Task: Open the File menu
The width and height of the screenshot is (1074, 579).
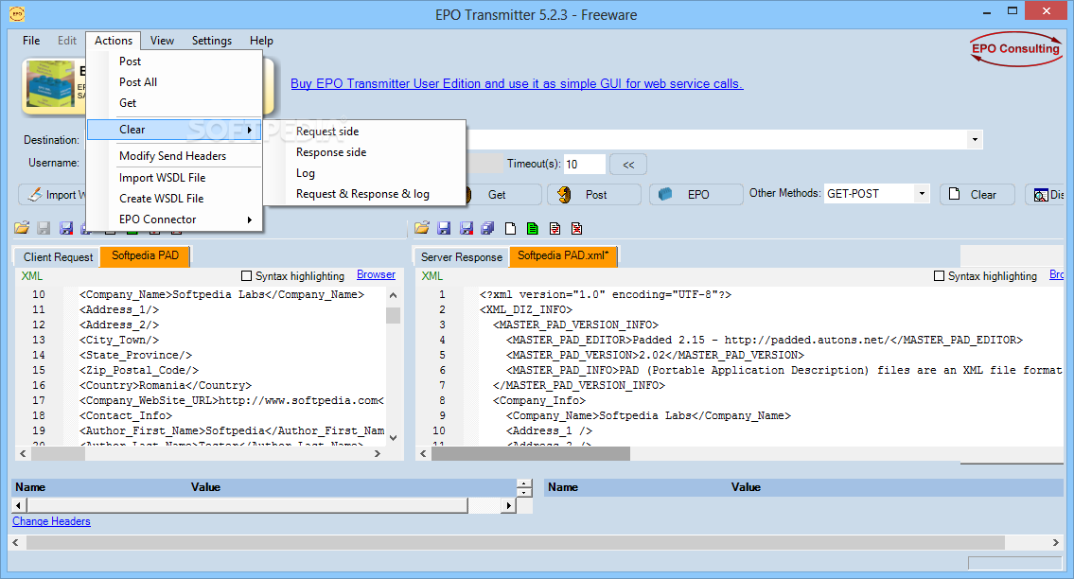Action: pyautogui.click(x=31, y=41)
